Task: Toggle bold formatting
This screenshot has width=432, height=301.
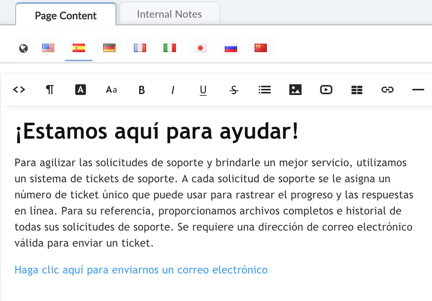Action: point(141,90)
